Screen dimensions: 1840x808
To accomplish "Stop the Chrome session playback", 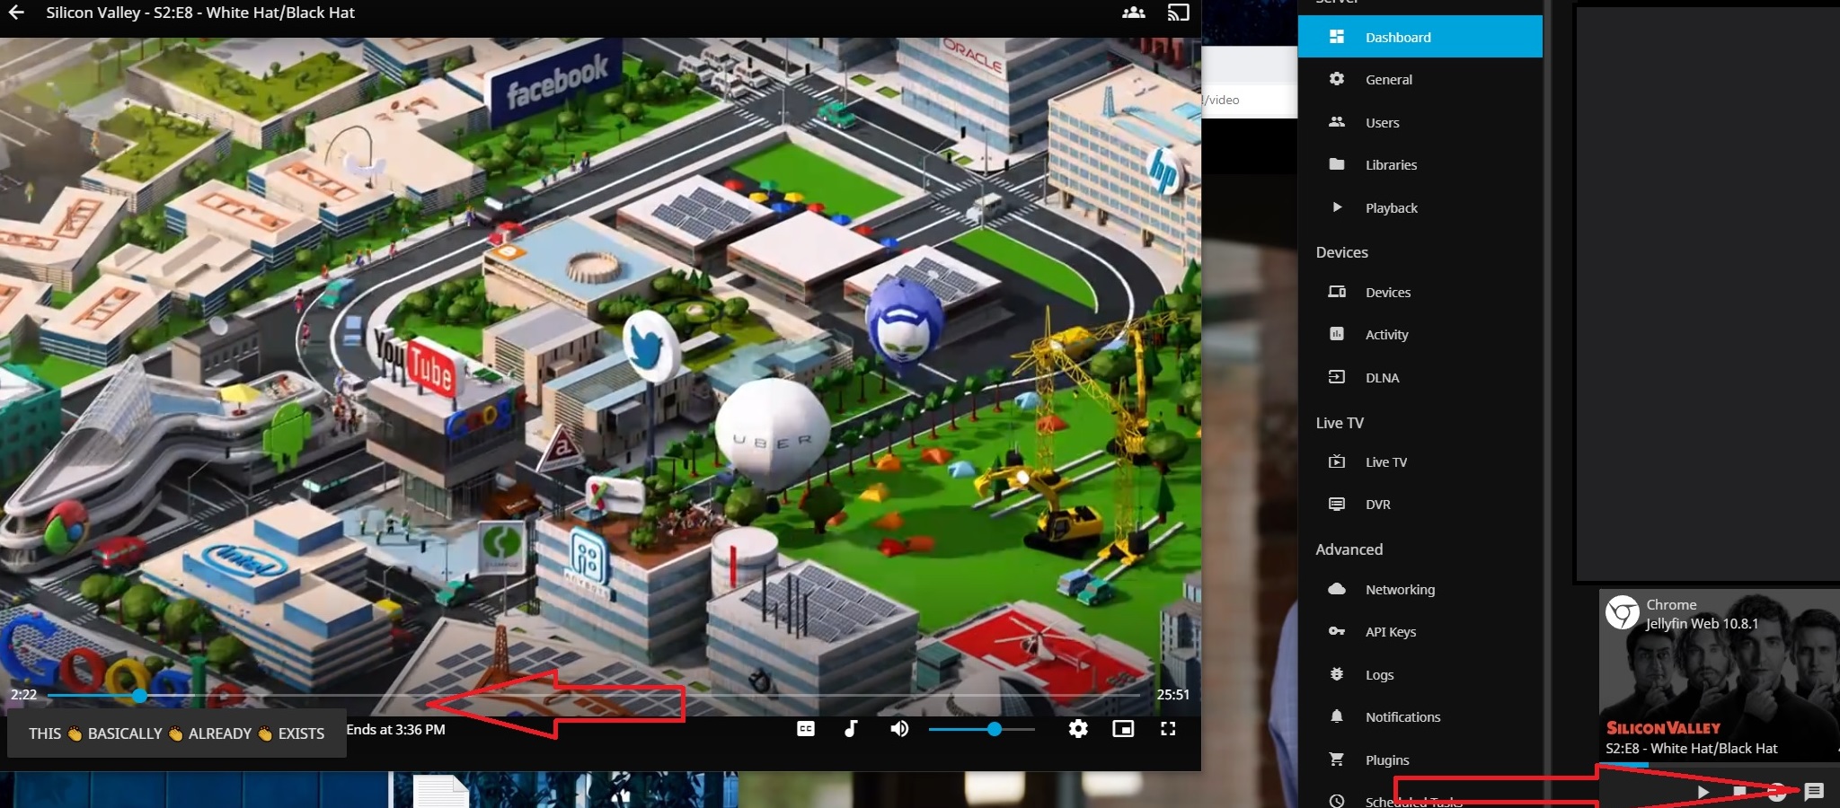I will click(1740, 791).
